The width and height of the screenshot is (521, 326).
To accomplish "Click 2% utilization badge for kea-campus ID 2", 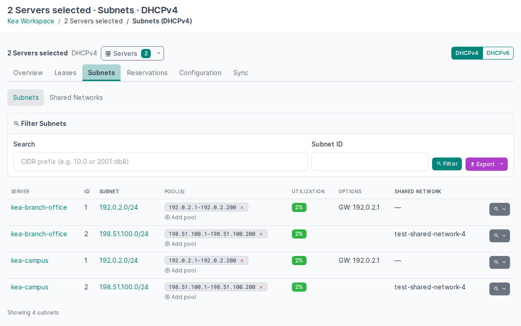I will tap(299, 287).
